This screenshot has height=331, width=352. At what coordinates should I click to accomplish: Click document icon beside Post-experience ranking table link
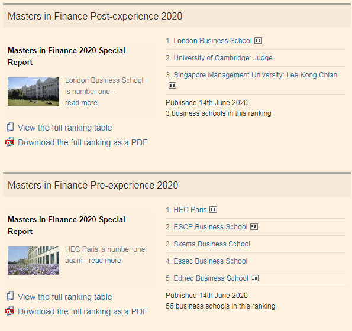click(10, 127)
